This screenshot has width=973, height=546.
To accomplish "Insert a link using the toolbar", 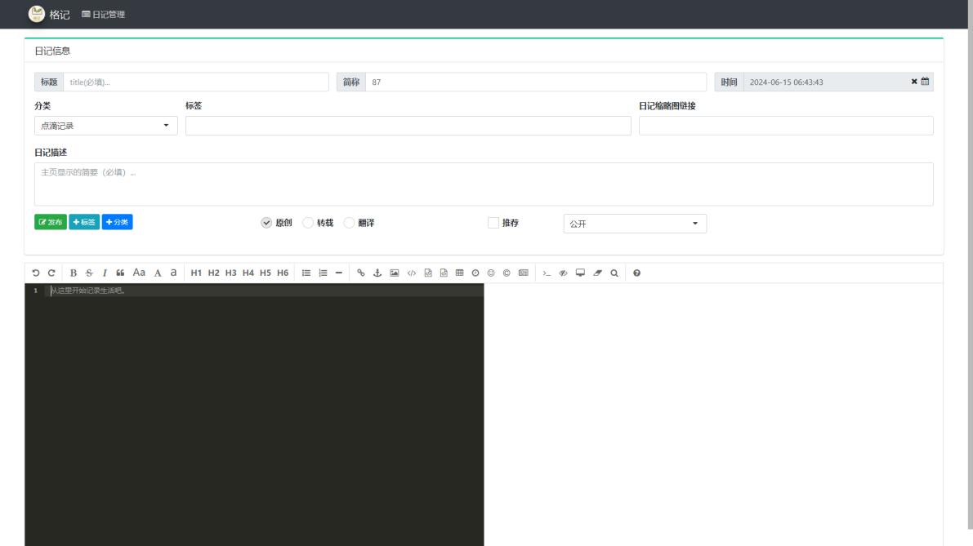I will 360,273.
